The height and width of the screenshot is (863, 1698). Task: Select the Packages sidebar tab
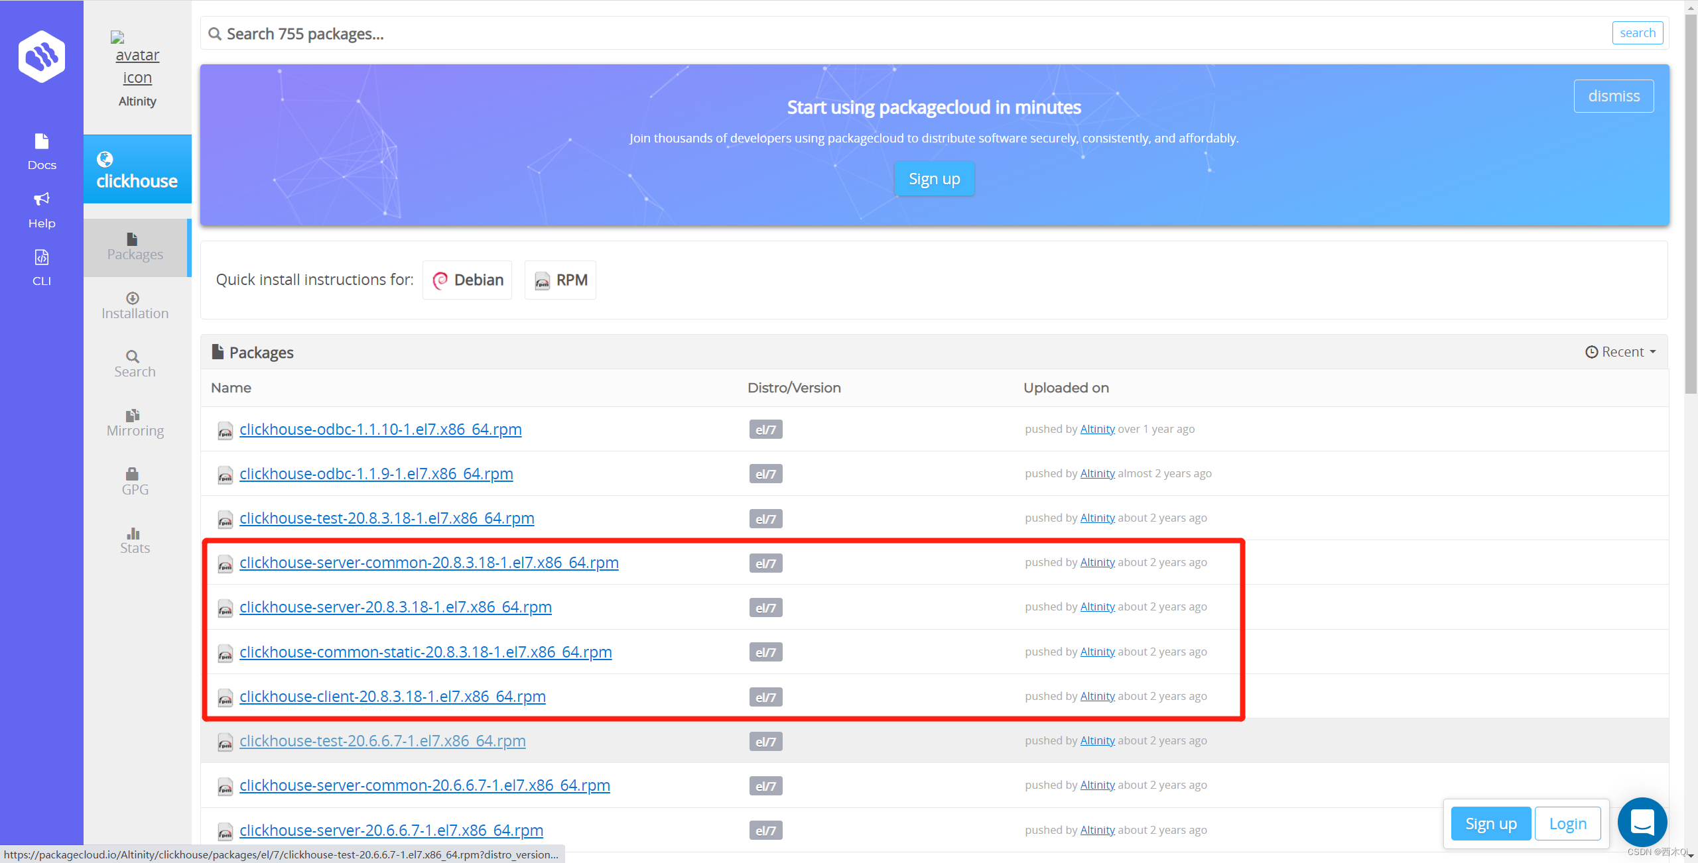[x=135, y=247]
